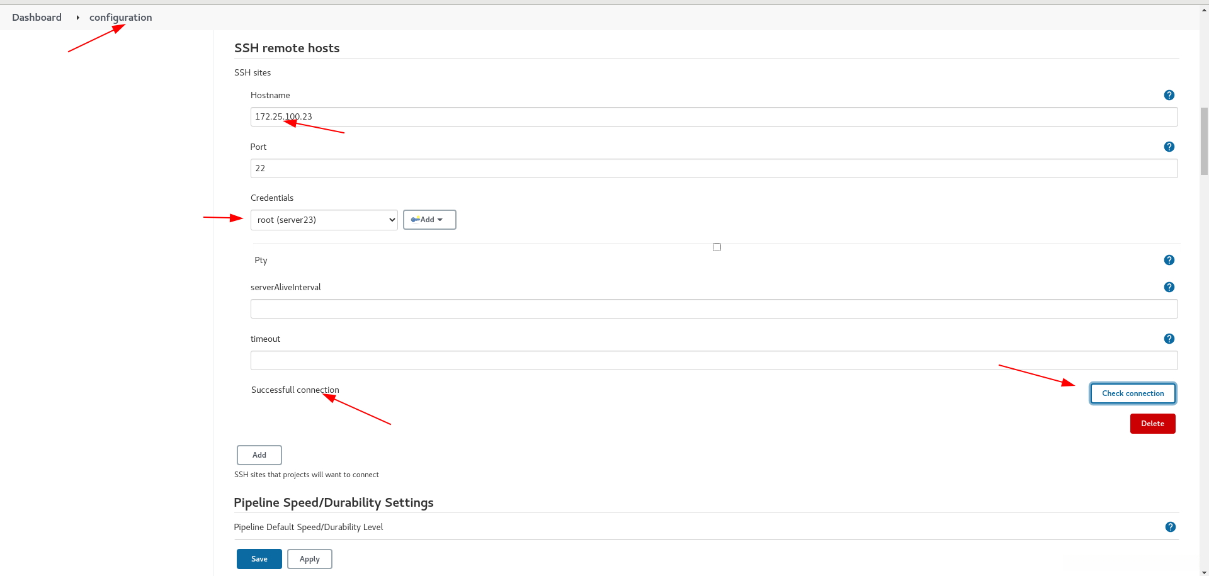This screenshot has width=1209, height=576.
Task: Save the configuration
Action: (259, 559)
